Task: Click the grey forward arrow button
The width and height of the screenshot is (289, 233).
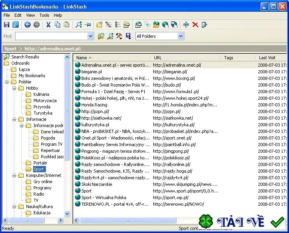Action: click(37, 25)
